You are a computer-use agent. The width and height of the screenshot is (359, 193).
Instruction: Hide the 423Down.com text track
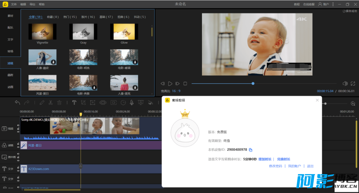[x=18, y=170]
